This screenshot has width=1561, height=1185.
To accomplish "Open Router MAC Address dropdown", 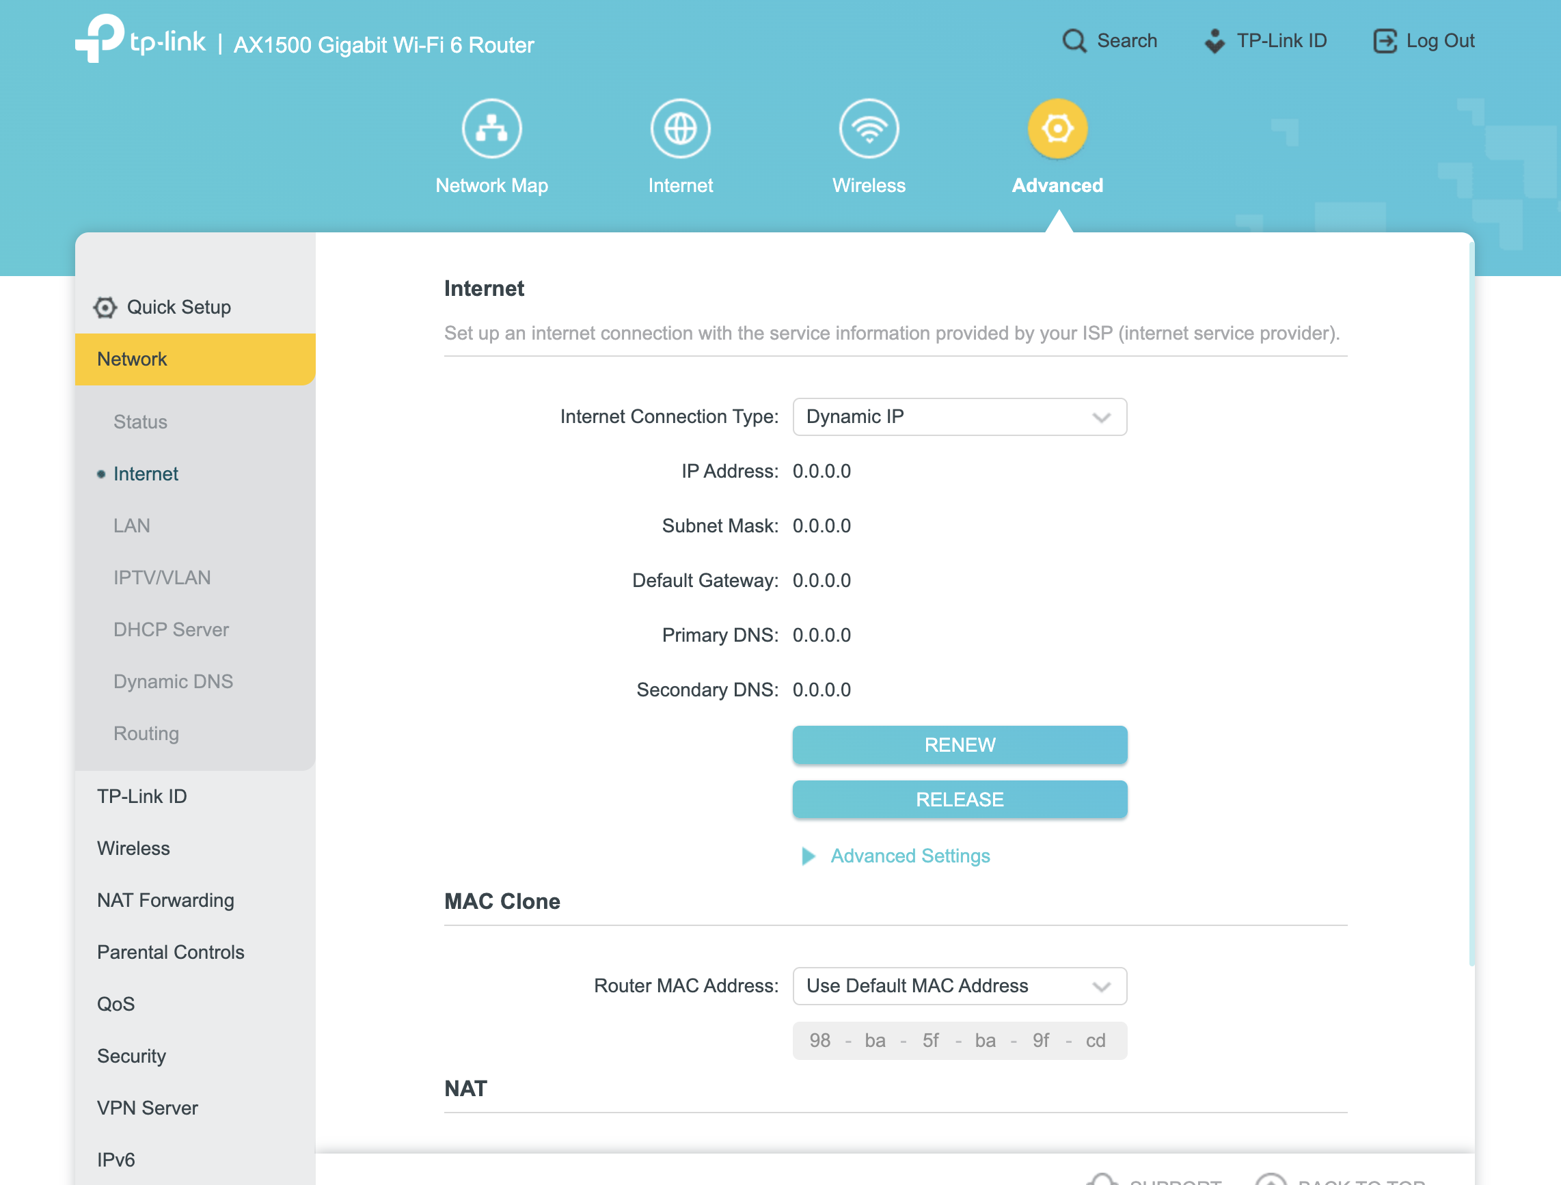I will click(x=959, y=986).
